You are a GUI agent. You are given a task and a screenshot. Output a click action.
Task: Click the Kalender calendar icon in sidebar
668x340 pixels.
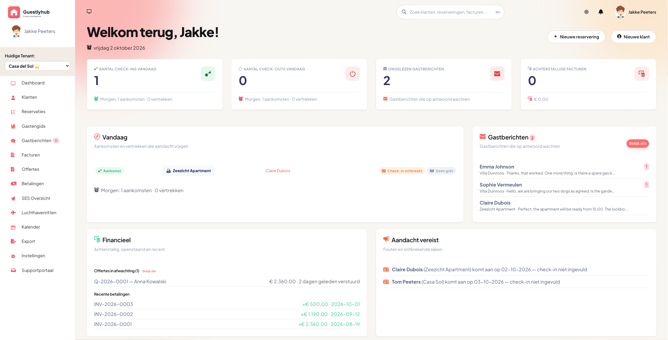[13, 228]
